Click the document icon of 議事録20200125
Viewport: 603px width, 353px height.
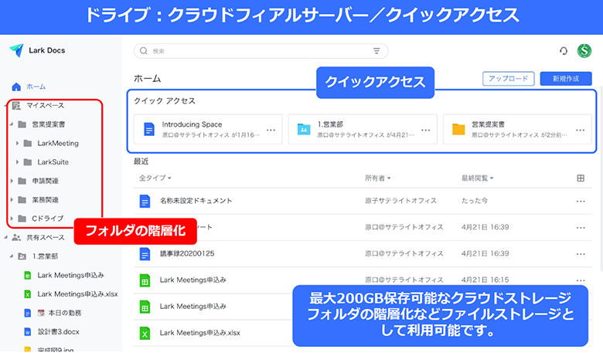pos(145,254)
